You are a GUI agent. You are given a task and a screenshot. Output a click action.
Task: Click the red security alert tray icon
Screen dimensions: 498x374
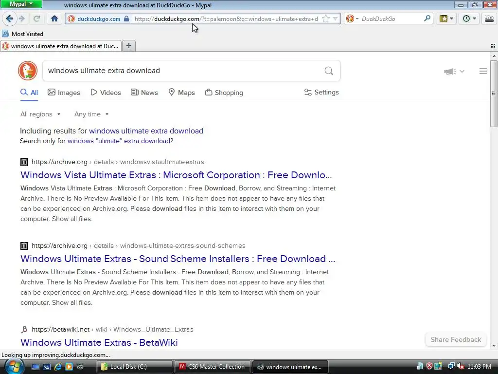[x=429, y=366]
